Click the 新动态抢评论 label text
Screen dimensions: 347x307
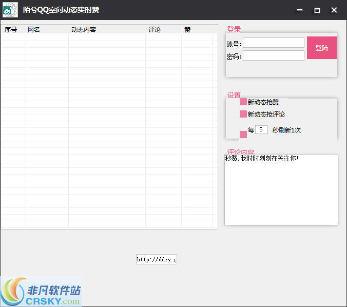[x=266, y=114]
